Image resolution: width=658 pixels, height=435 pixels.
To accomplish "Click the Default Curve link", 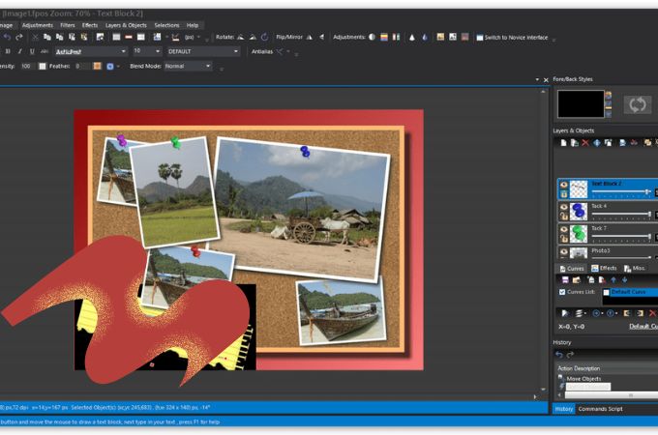I will 643,327.
